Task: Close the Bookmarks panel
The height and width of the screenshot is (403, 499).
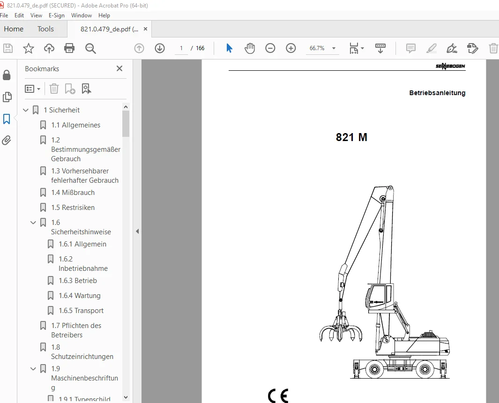Action: pyautogui.click(x=119, y=68)
